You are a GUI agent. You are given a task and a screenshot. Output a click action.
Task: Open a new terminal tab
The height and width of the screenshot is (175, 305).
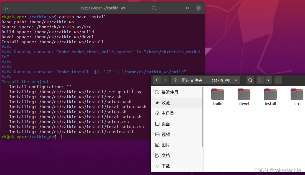7,8
